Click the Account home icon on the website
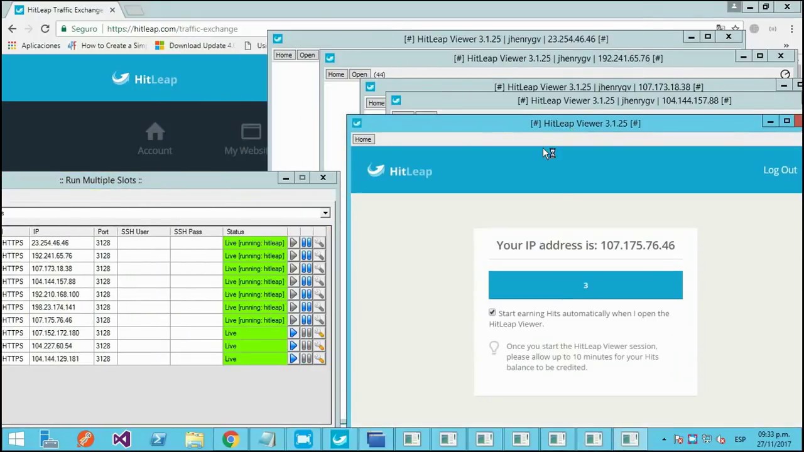This screenshot has width=804, height=452. pos(155,139)
